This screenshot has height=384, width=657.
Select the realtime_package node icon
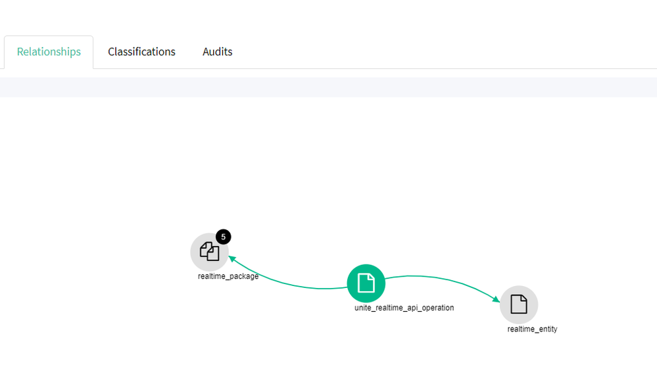[x=210, y=252]
